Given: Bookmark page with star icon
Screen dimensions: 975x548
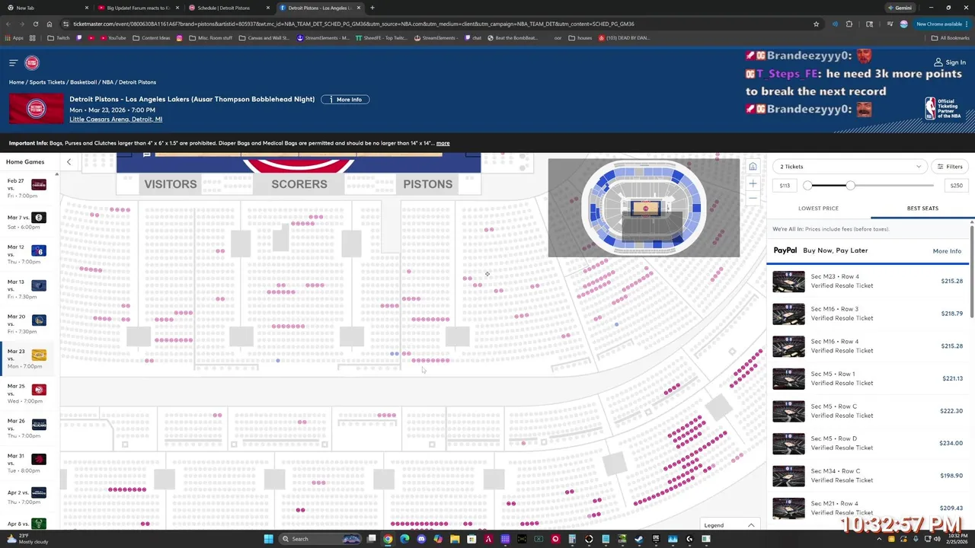Looking at the screenshot, I should pyautogui.click(x=816, y=24).
